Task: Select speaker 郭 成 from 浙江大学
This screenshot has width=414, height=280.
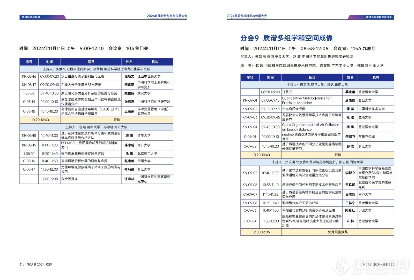Action: click(350, 146)
